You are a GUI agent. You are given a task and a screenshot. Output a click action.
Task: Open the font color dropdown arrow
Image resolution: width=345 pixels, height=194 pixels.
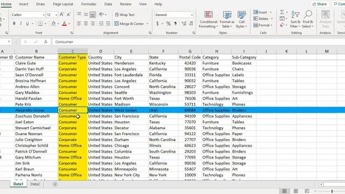pyautogui.click(x=69, y=24)
